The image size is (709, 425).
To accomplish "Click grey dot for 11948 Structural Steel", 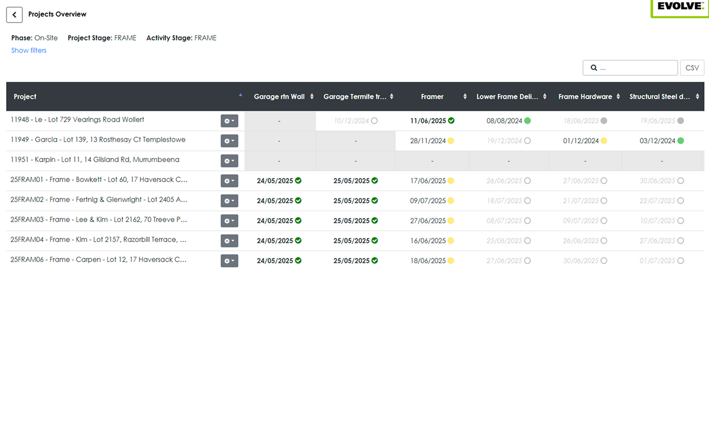I will click(680, 120).
